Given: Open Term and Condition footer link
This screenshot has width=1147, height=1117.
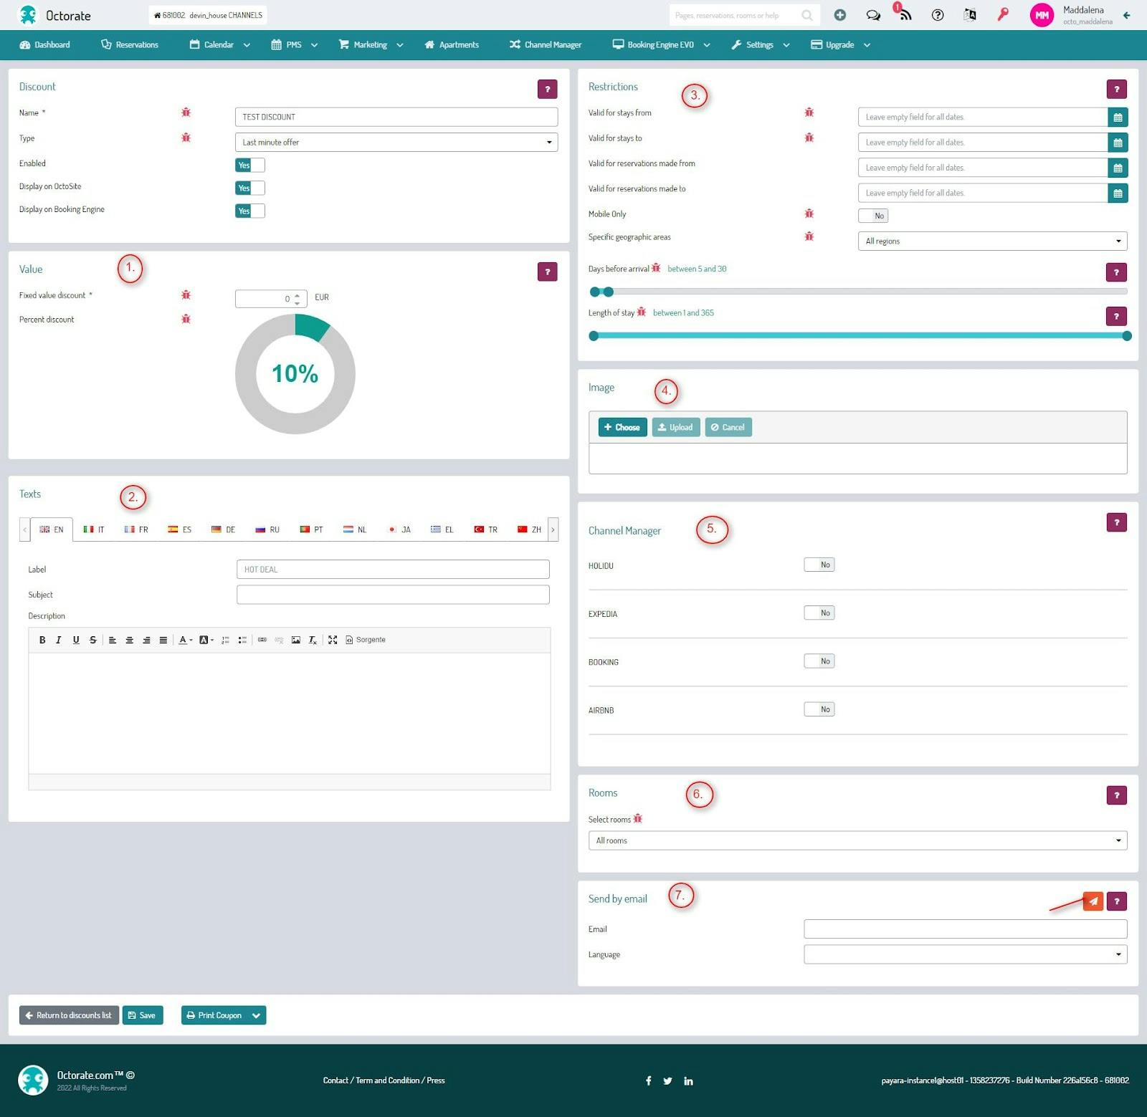Looking at the screenshot, I should coord(388,1080).
